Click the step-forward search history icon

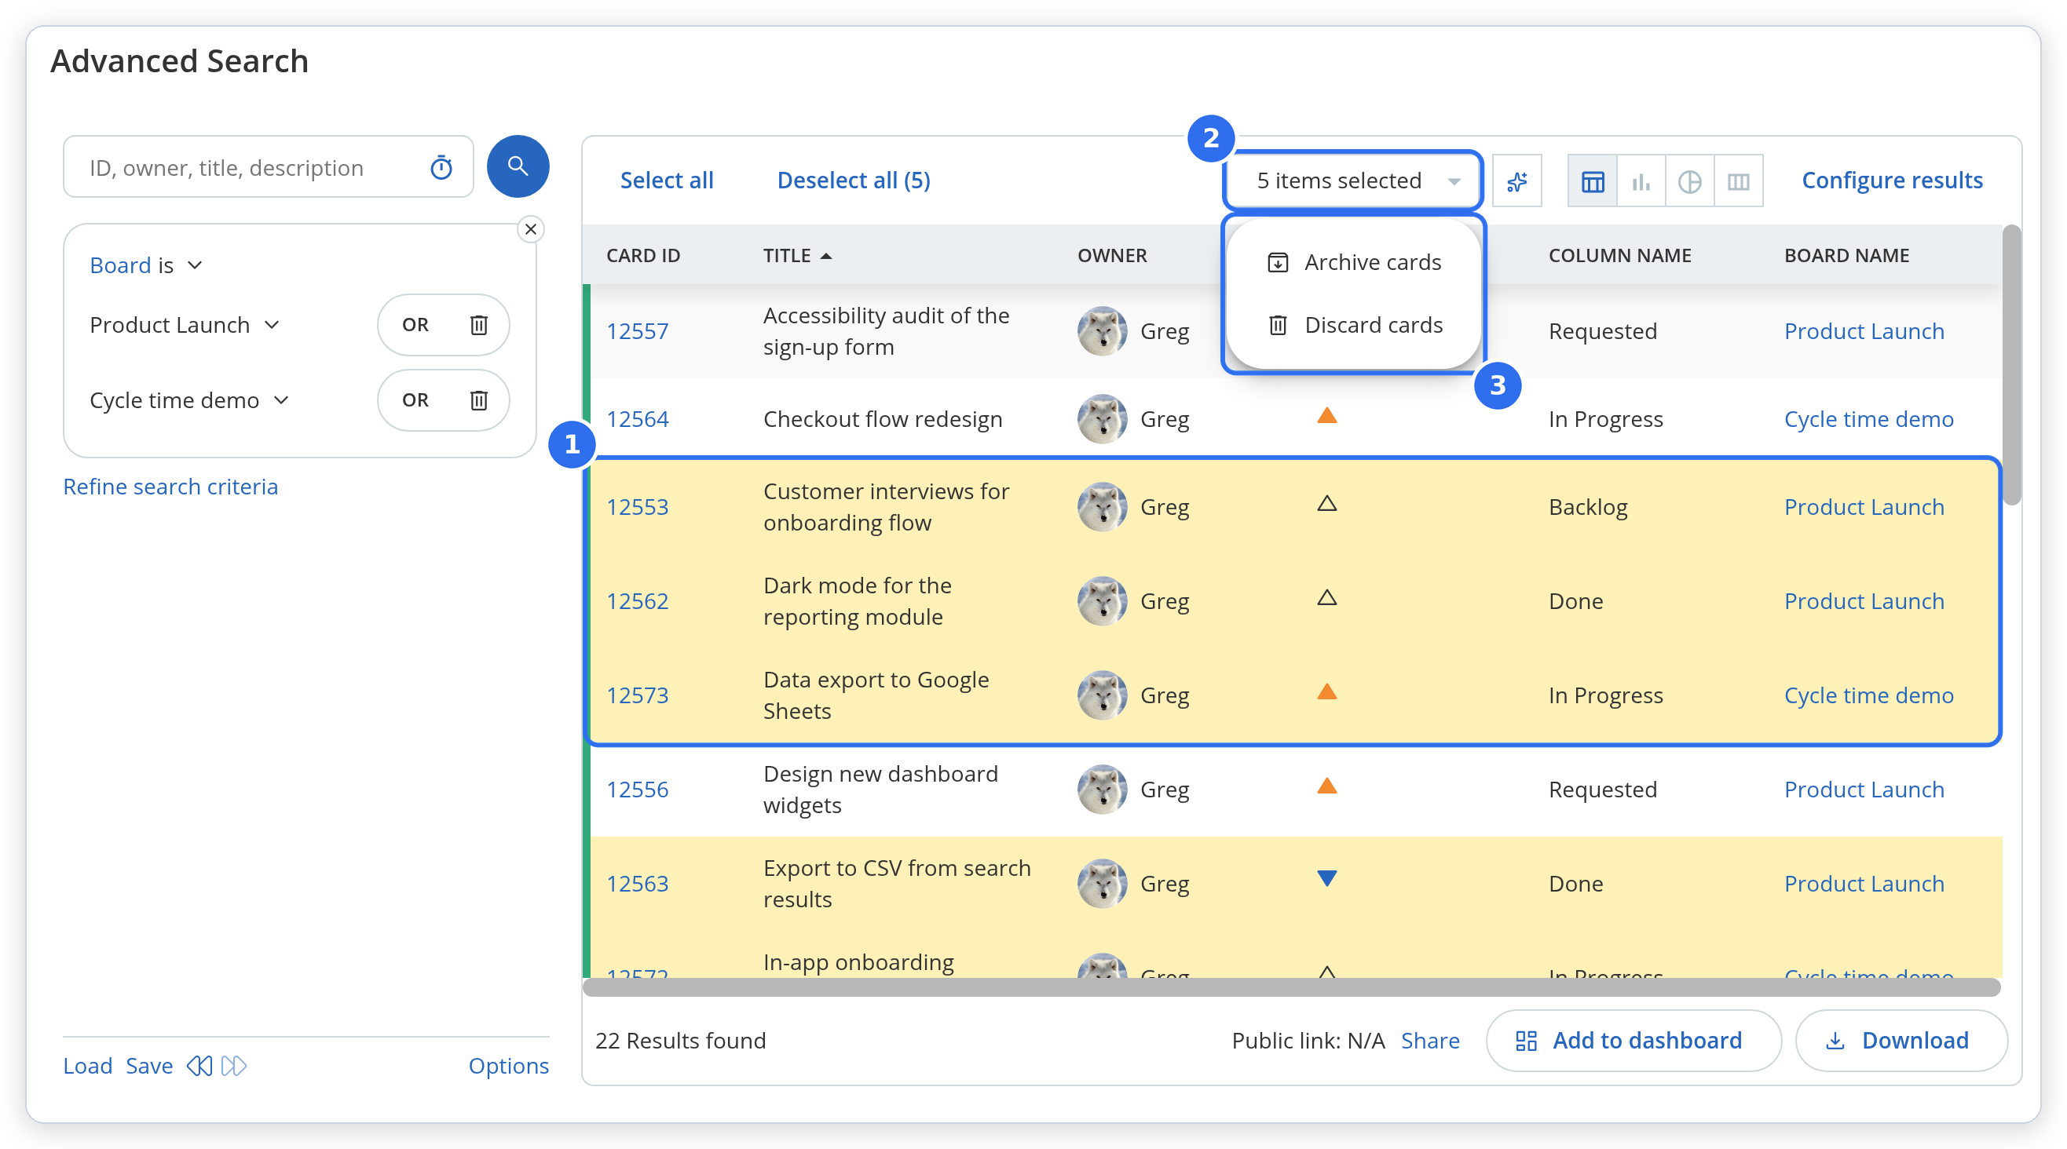233,1066
